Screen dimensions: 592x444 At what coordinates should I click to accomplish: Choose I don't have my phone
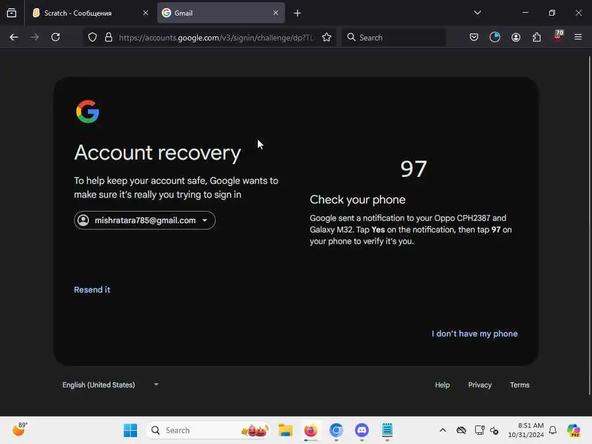click(x=475, y=334)
